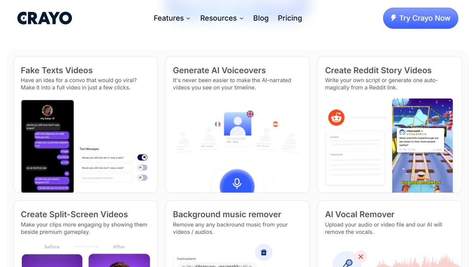This screenshot has height=267, width=472.
Task: Click the 'Type conversation text here' field
Action: [106, 178]
